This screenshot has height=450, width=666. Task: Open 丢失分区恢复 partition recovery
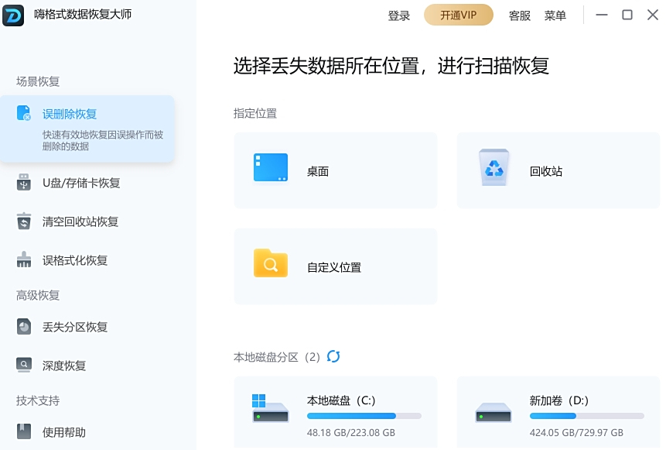pos(74,327)
